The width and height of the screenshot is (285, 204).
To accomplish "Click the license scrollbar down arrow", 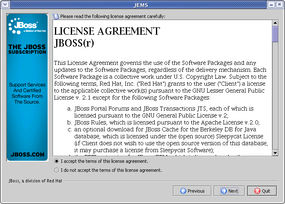I will [275, 153].
